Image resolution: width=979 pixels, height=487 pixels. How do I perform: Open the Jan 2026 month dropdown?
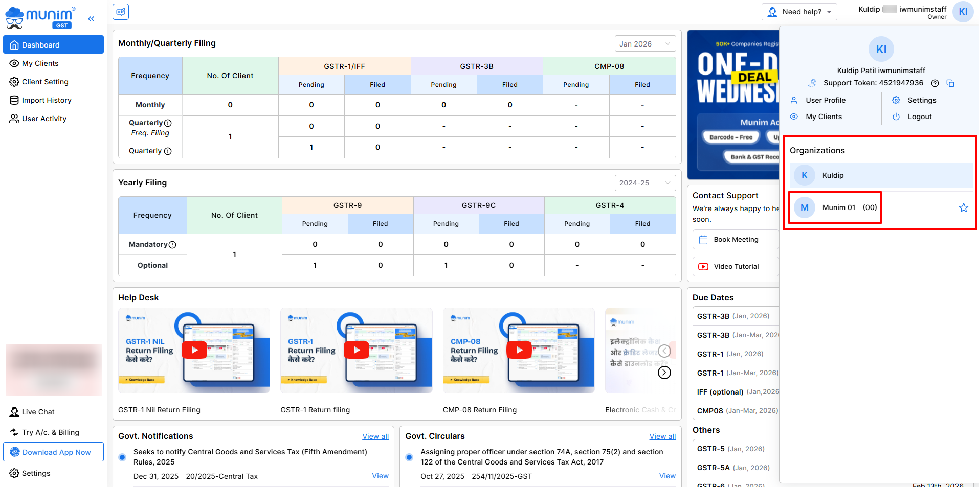click(x=644, y=44)
